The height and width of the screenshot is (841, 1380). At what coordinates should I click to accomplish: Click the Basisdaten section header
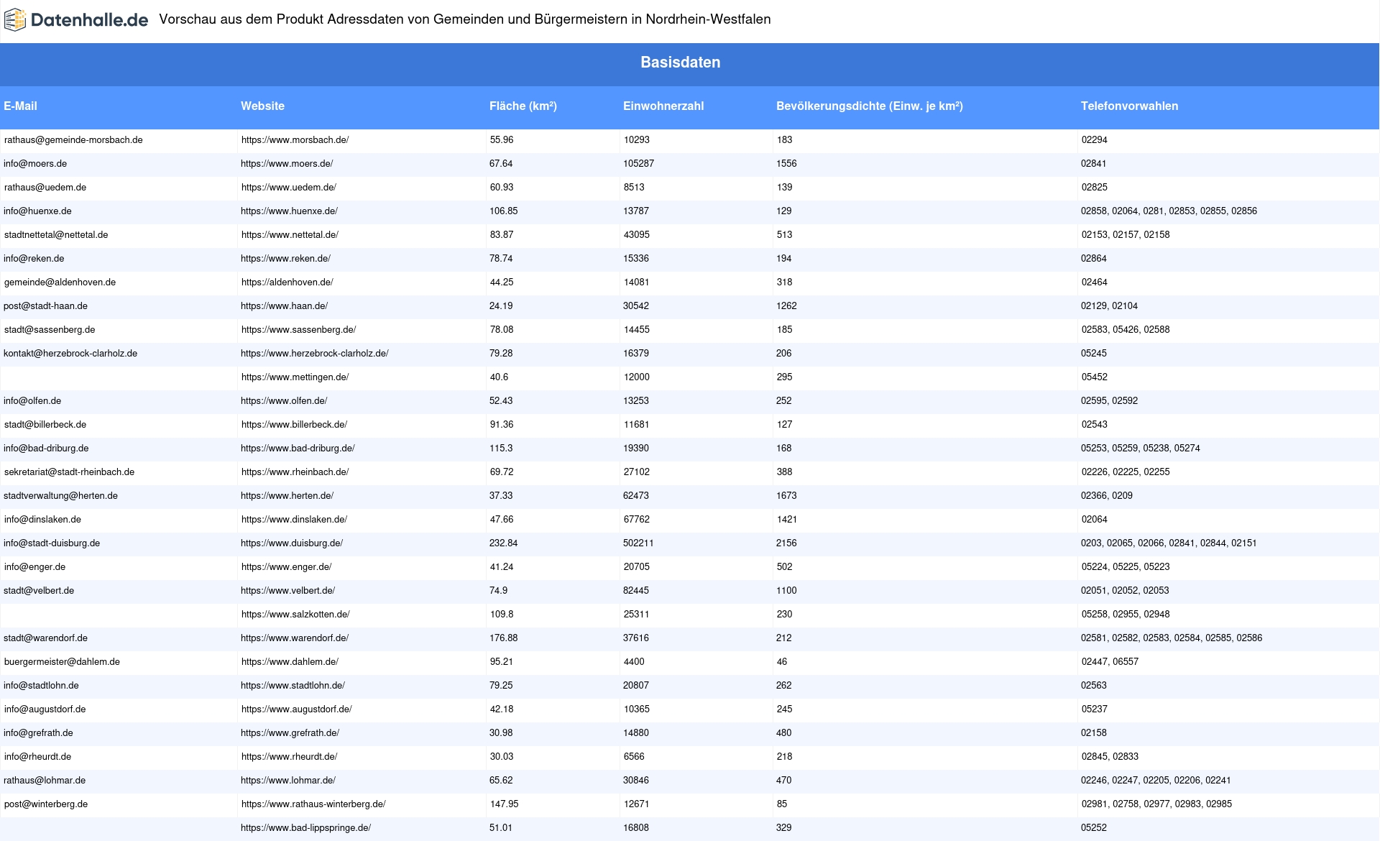680,63
